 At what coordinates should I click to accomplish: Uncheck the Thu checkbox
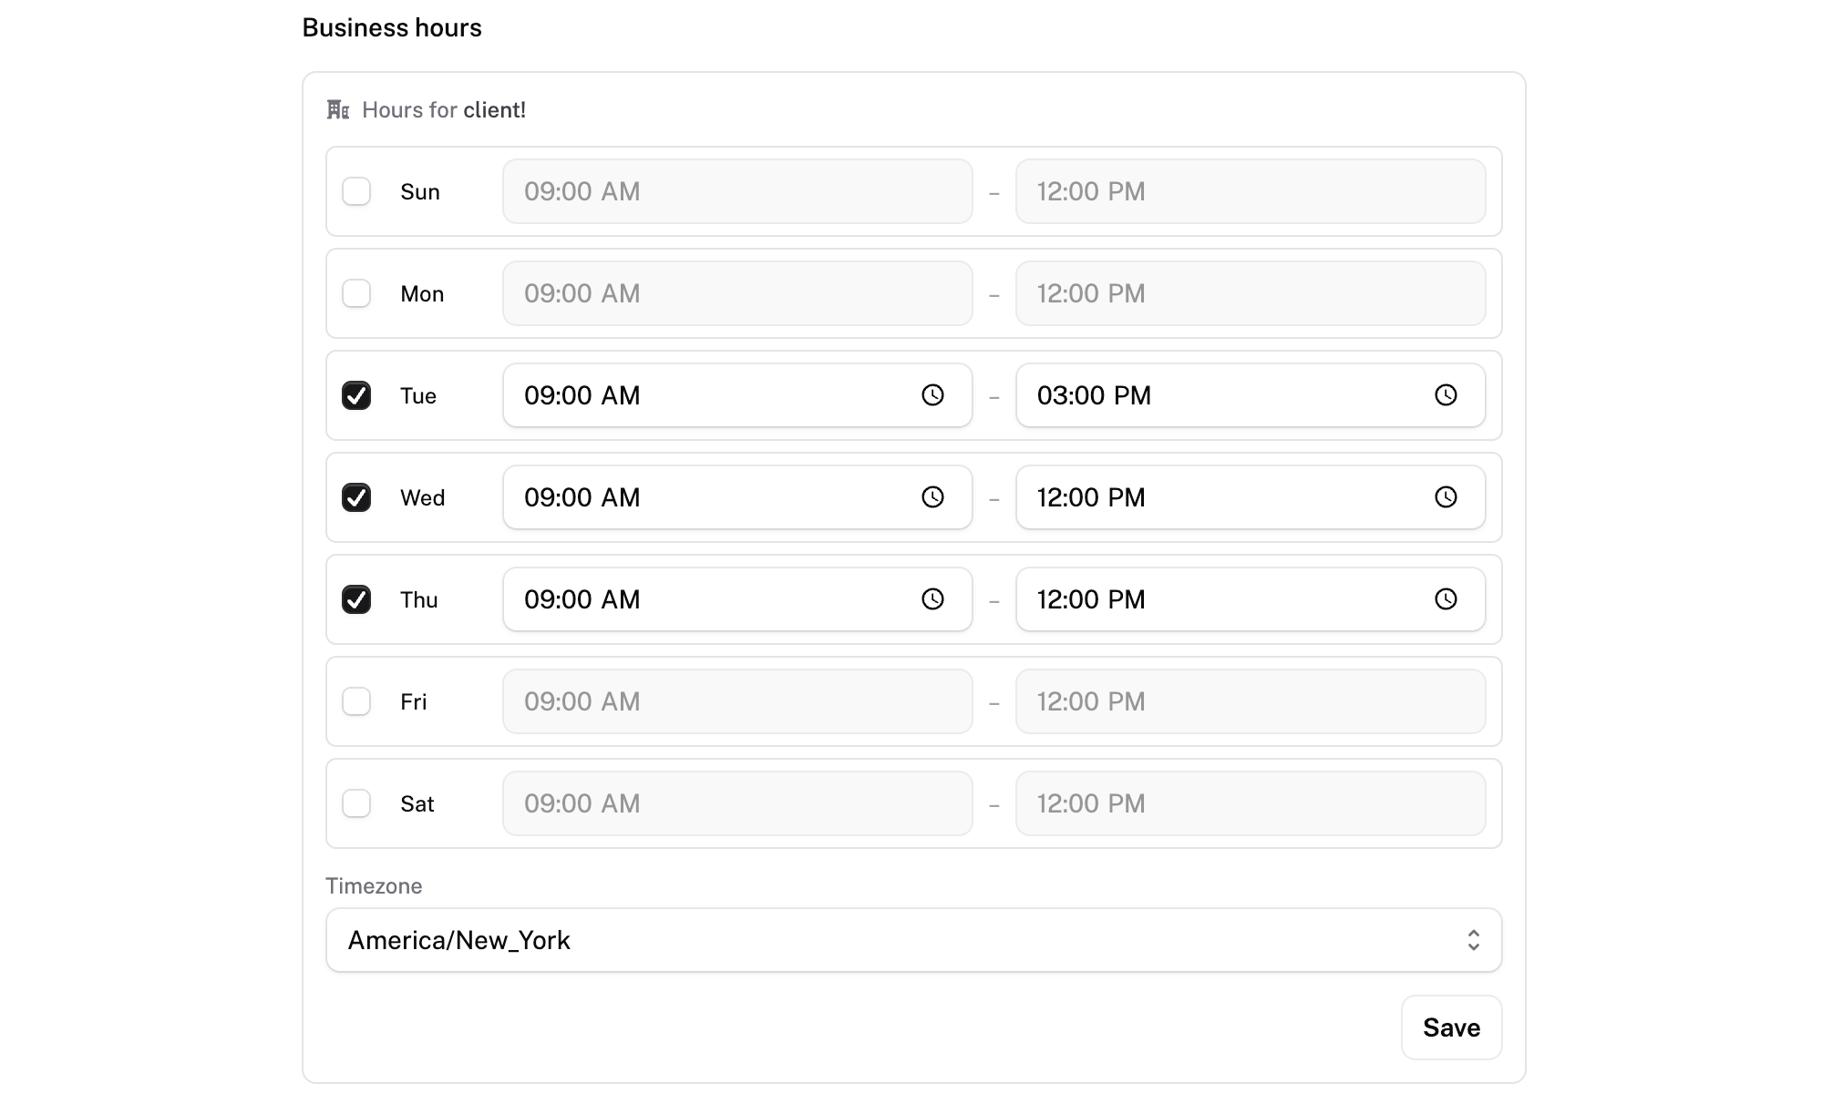[356, 599]
